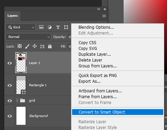Hide Layer 1 with its eye icon

tap(10, 63)
